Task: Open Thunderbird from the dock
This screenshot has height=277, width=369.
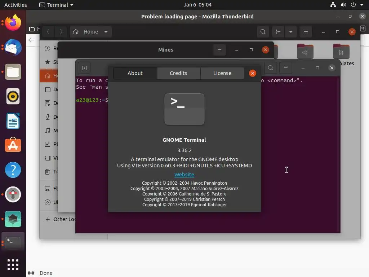Action: [13, 47]
